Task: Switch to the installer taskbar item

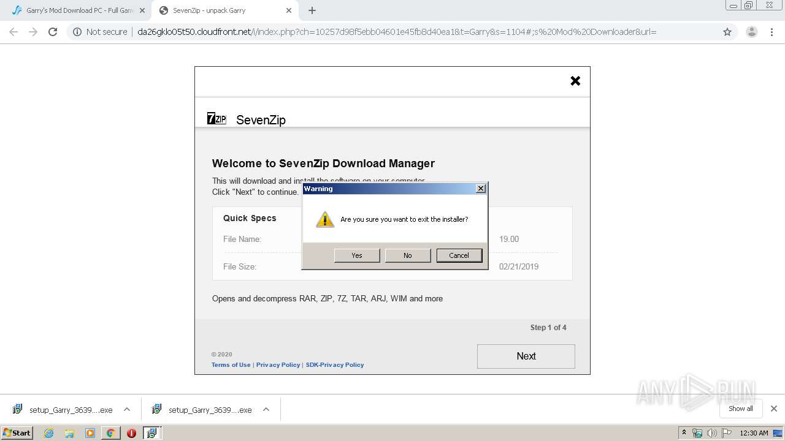Action: (151, 433)
